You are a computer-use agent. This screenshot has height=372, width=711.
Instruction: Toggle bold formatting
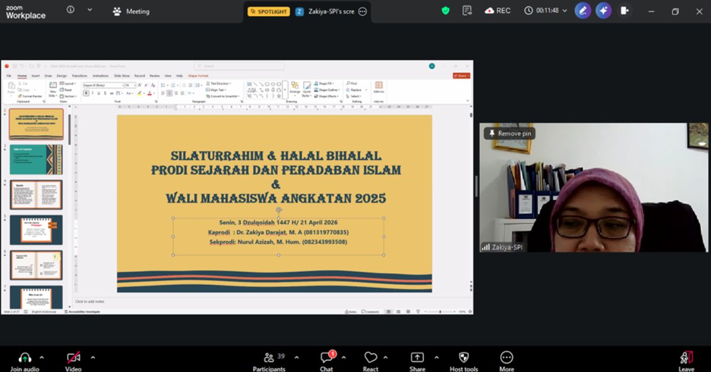point(86,92)
